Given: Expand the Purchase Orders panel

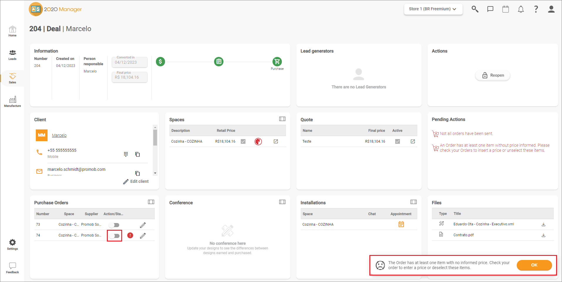Looking at the screenshot, I should pos(151,202).
